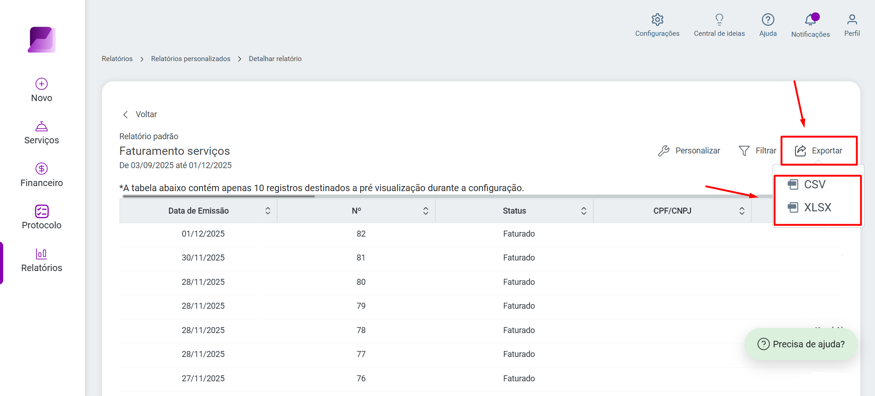Open the Novo plus icon
The height and width of the screenshot is (396, 875).
(x=42, y=84)
